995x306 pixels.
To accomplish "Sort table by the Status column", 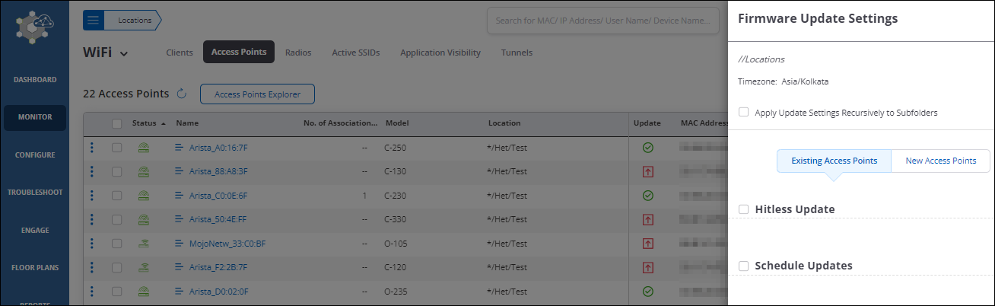I will (x=148, y=123).
